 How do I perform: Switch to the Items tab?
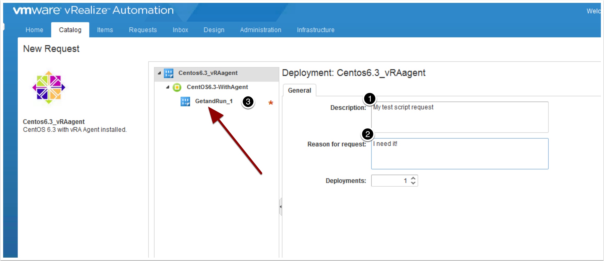(105, 30)
